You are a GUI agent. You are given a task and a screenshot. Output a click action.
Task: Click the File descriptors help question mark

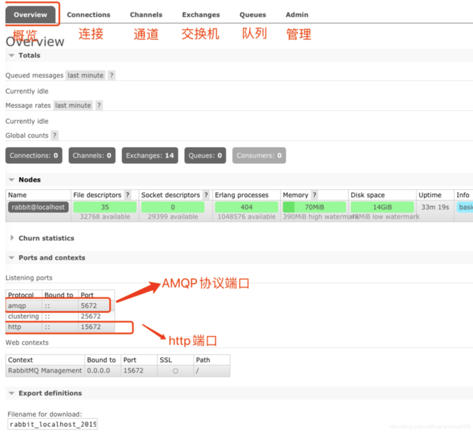point(128,195)
